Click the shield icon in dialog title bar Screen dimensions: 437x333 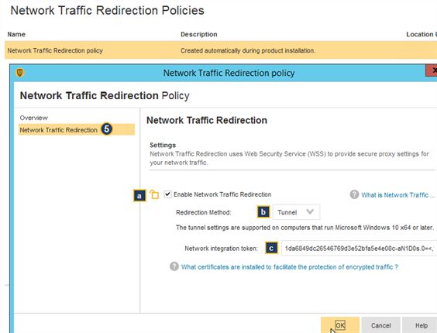pos(19,73)
